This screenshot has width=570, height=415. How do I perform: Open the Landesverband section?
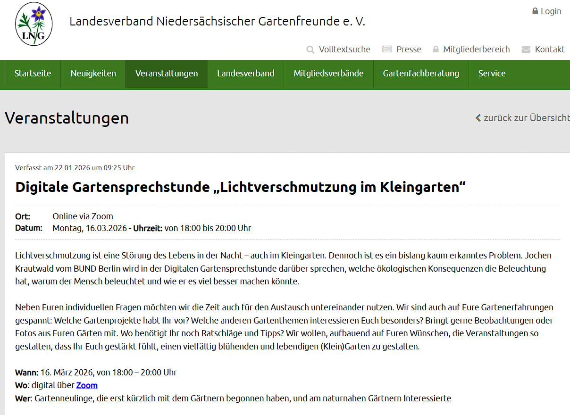[245, 74]
